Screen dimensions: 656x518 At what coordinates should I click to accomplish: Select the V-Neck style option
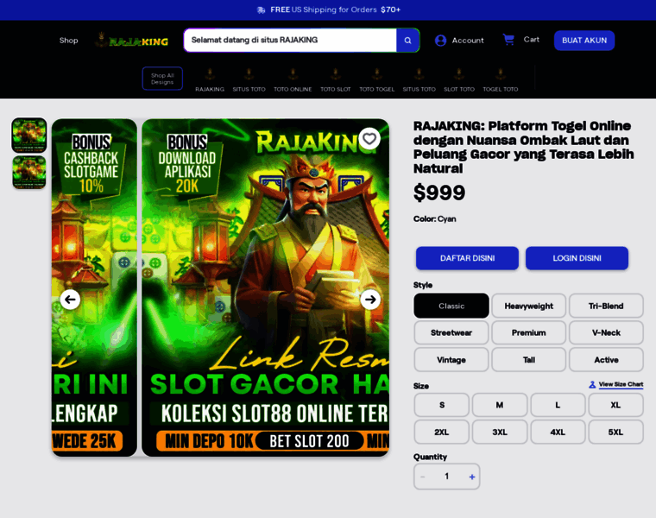tap(606, 332)
